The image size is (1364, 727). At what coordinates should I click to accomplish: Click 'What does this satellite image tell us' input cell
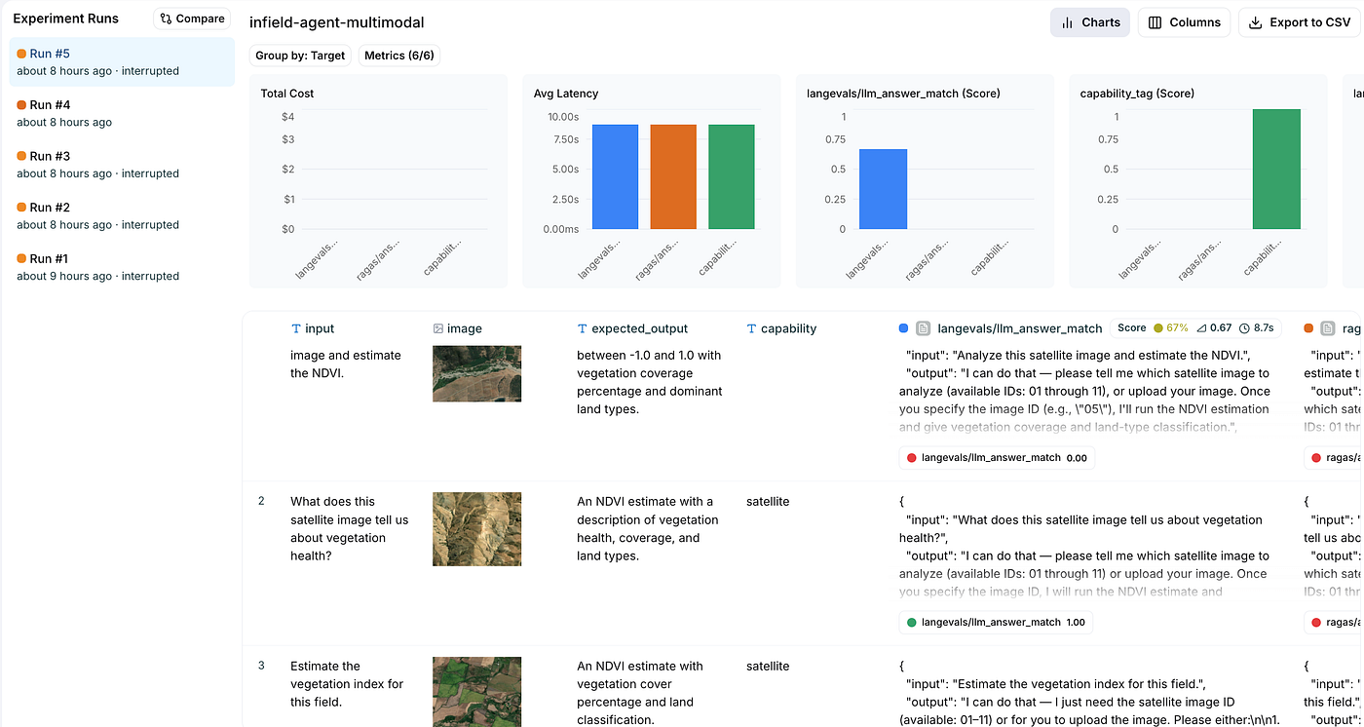pyautogui.click(x=349, y=529)
